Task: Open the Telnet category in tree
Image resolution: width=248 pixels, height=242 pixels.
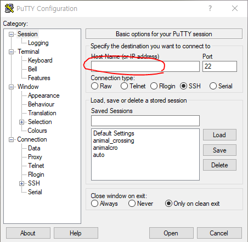Action: (x=36, y=166)
